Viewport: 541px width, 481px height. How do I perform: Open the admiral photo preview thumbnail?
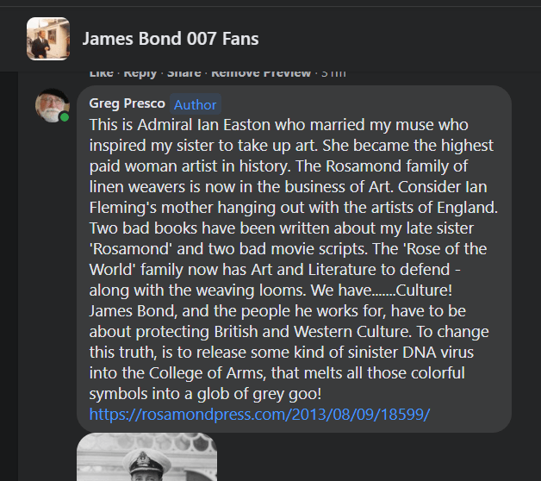pos(146,458)
